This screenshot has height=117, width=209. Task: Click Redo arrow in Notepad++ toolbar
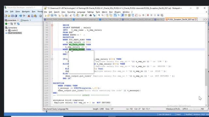pos(86,15)
